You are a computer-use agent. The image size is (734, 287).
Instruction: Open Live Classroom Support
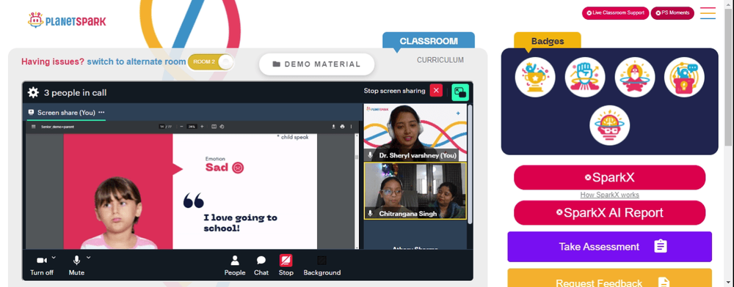coord(615,13)
